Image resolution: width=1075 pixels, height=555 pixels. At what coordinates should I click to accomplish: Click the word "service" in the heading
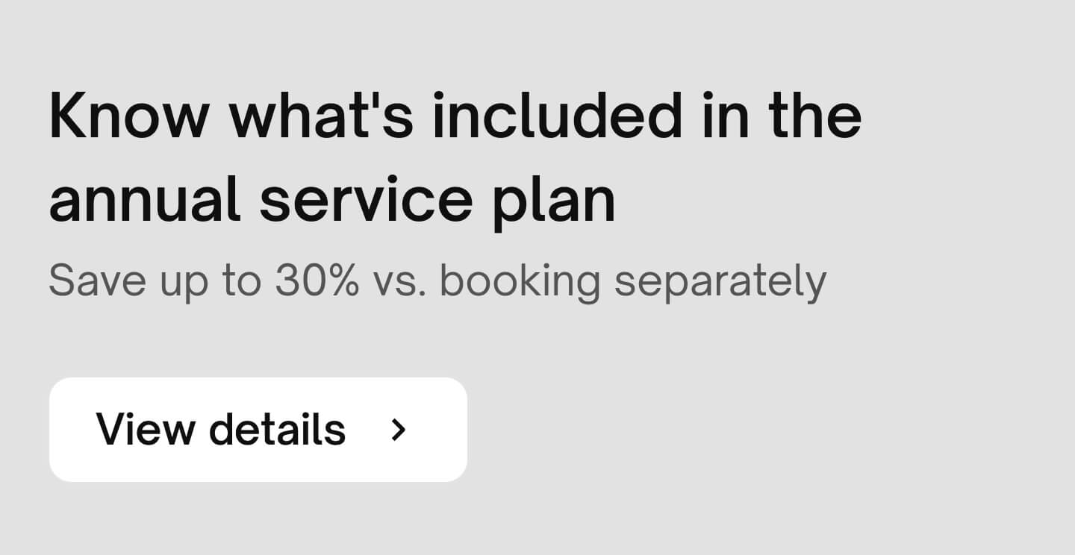click(x=366, y=199)
